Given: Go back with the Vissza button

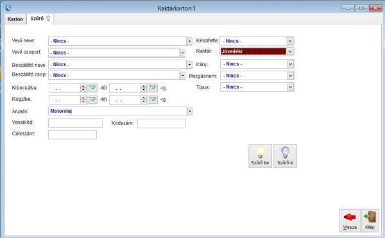Looking at the screenshot, I should [350, 220].
